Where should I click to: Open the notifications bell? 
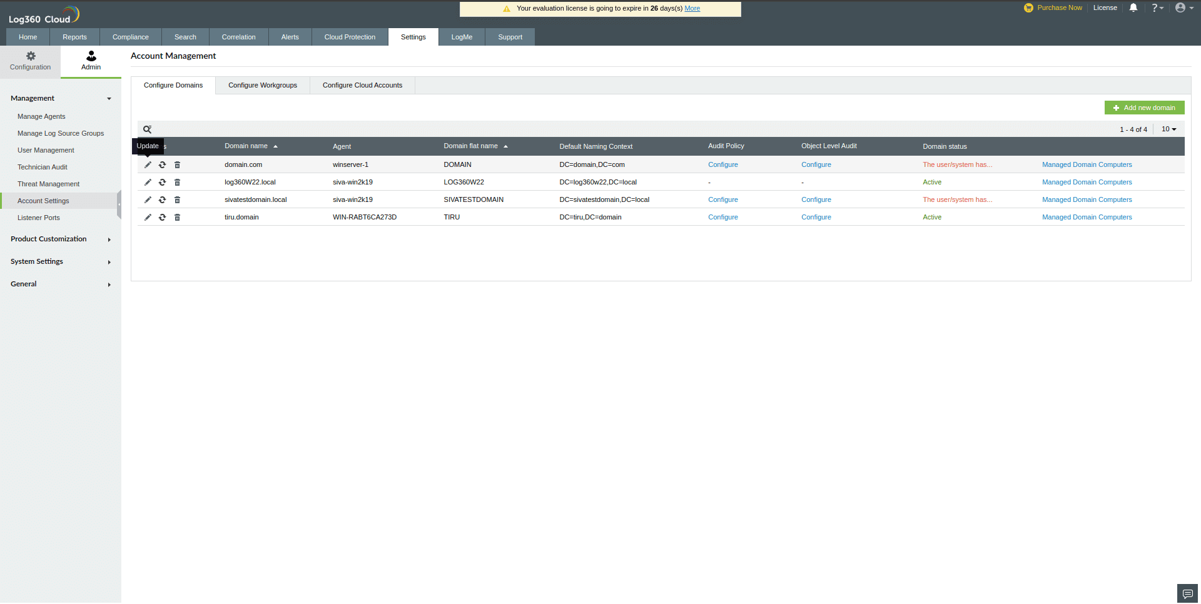coord(1133,8)
